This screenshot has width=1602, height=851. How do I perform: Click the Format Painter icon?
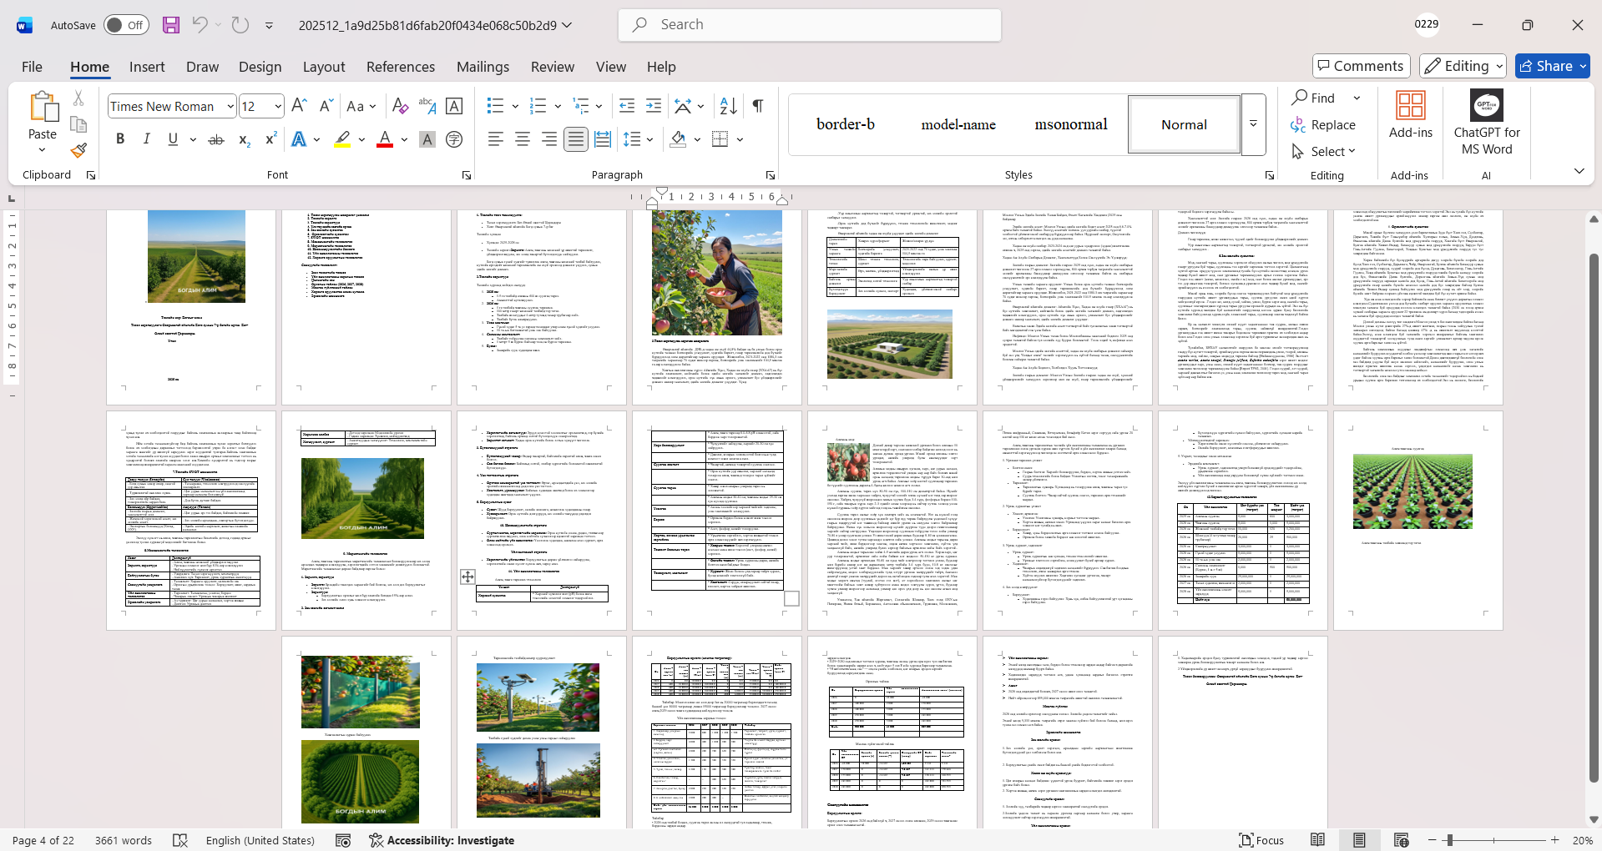(x=78, y=151)
